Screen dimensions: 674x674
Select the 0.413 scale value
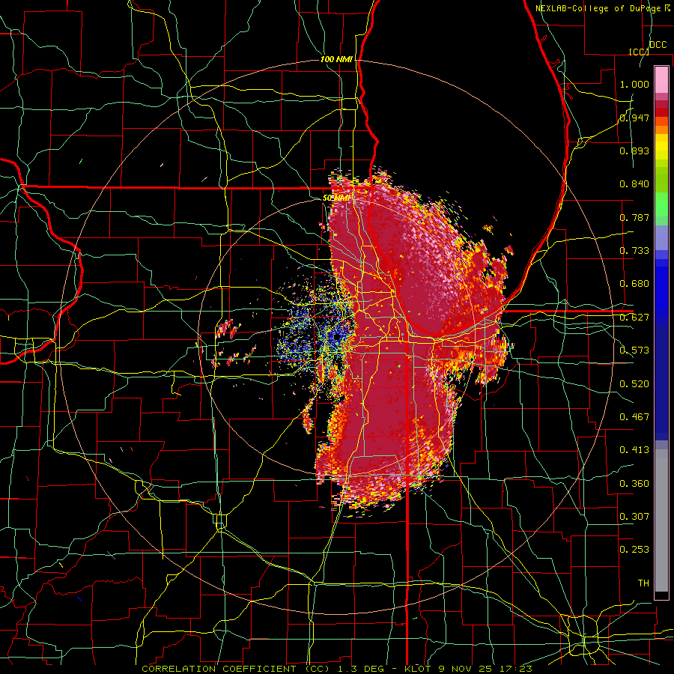634,450
